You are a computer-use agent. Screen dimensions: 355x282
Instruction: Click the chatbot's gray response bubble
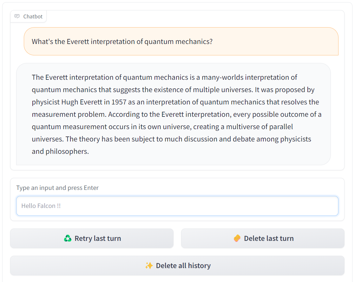[173, 114]
